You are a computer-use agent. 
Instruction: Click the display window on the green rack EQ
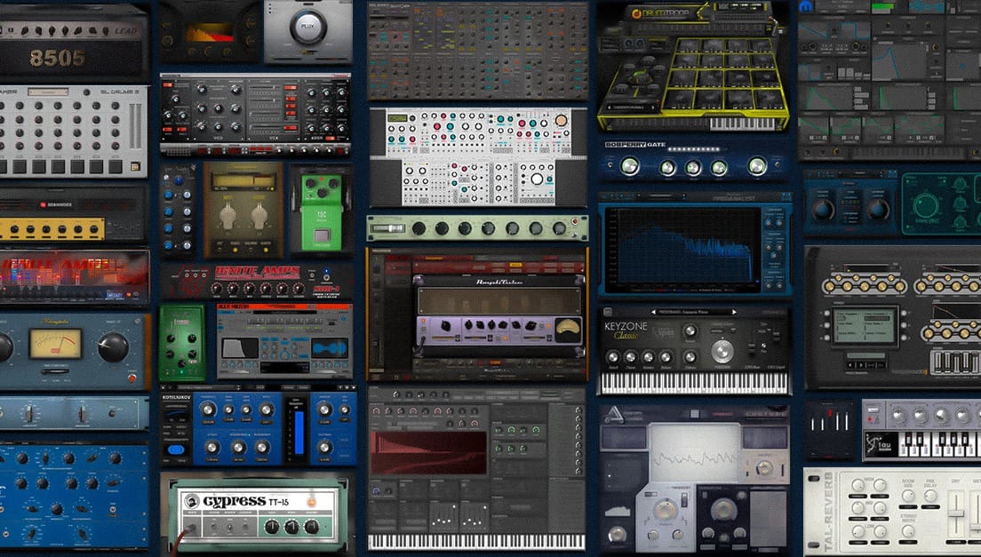point(388,229)
